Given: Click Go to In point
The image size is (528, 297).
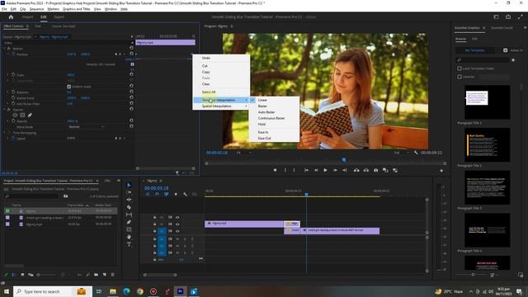Looking at the screenshot, I should click(x=306, y=171).
